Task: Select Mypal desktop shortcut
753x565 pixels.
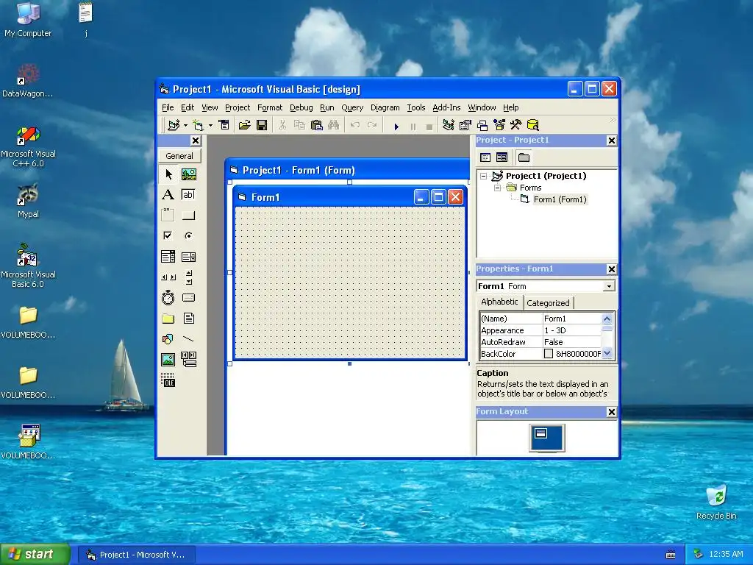Action: tap(28, 201)
